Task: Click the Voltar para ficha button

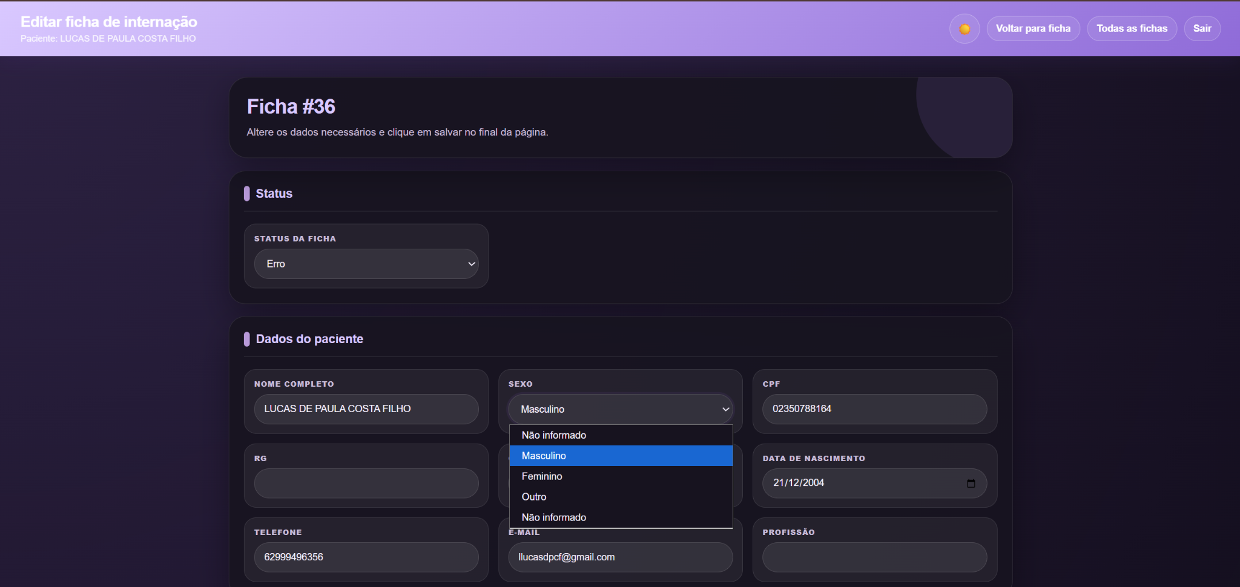Action: (x=1033, y=28)
